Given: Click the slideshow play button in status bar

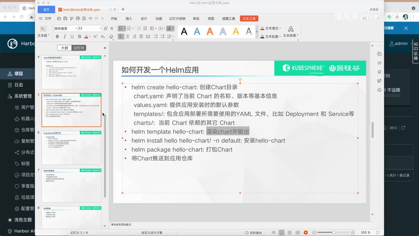Looking at the screenshot, I should coord(305,232).
